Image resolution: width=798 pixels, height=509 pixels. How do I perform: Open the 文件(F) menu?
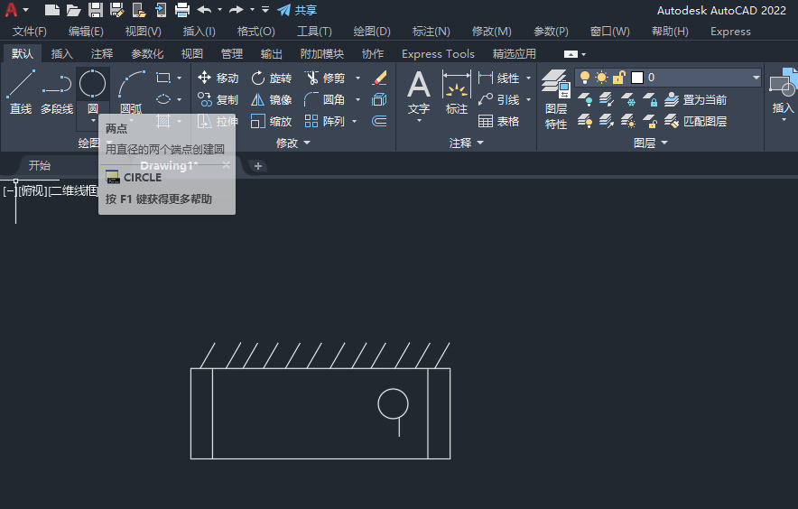(30, 32)
